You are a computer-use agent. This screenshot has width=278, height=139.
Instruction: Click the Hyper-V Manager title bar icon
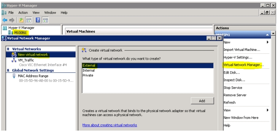click(4, 5)
